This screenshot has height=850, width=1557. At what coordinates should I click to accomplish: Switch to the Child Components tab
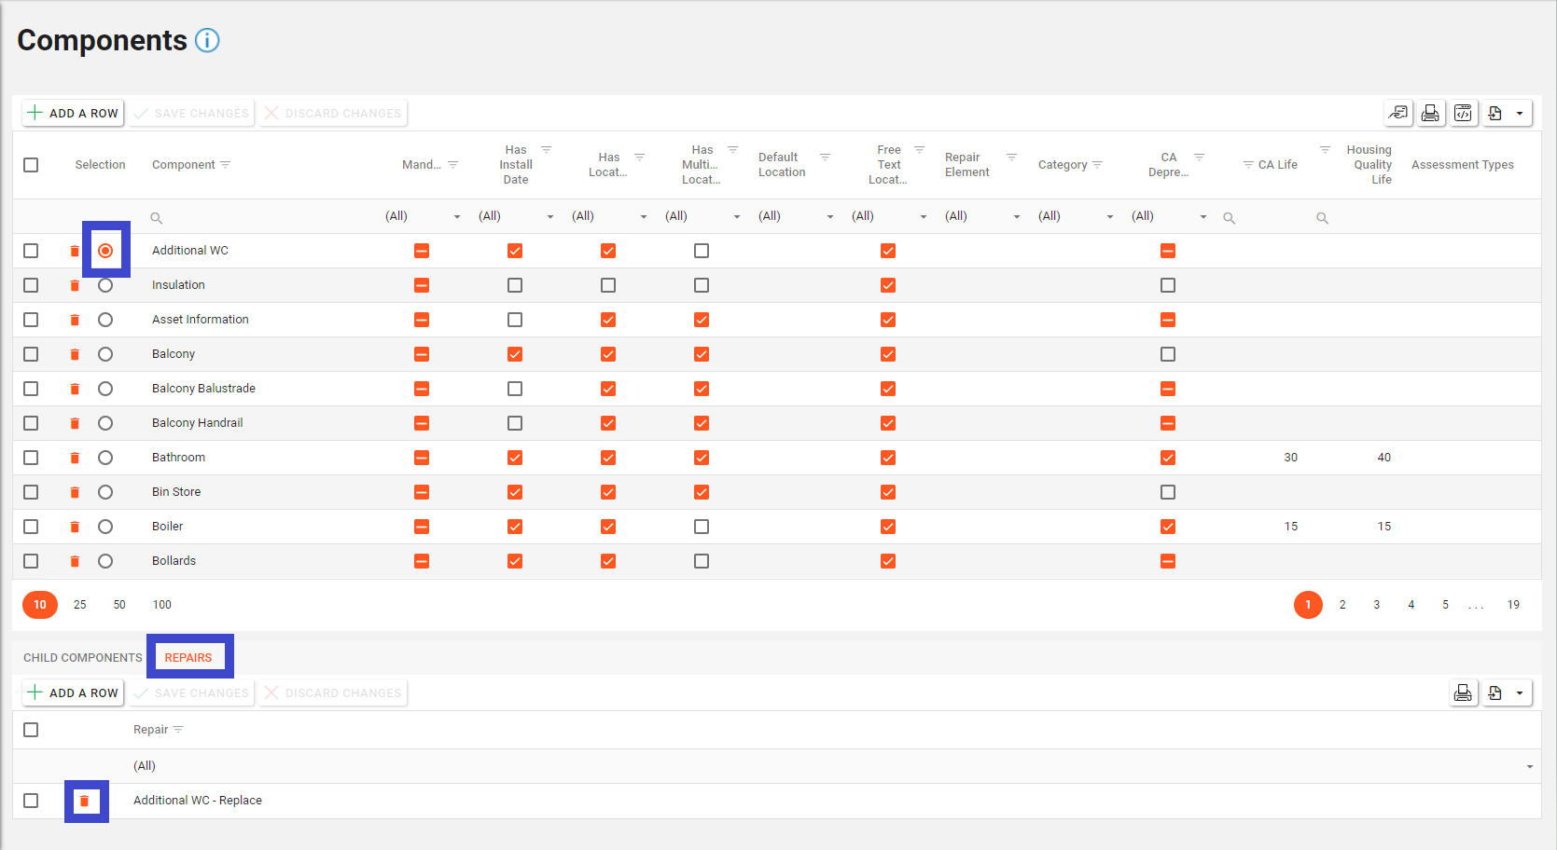(82, 658)
